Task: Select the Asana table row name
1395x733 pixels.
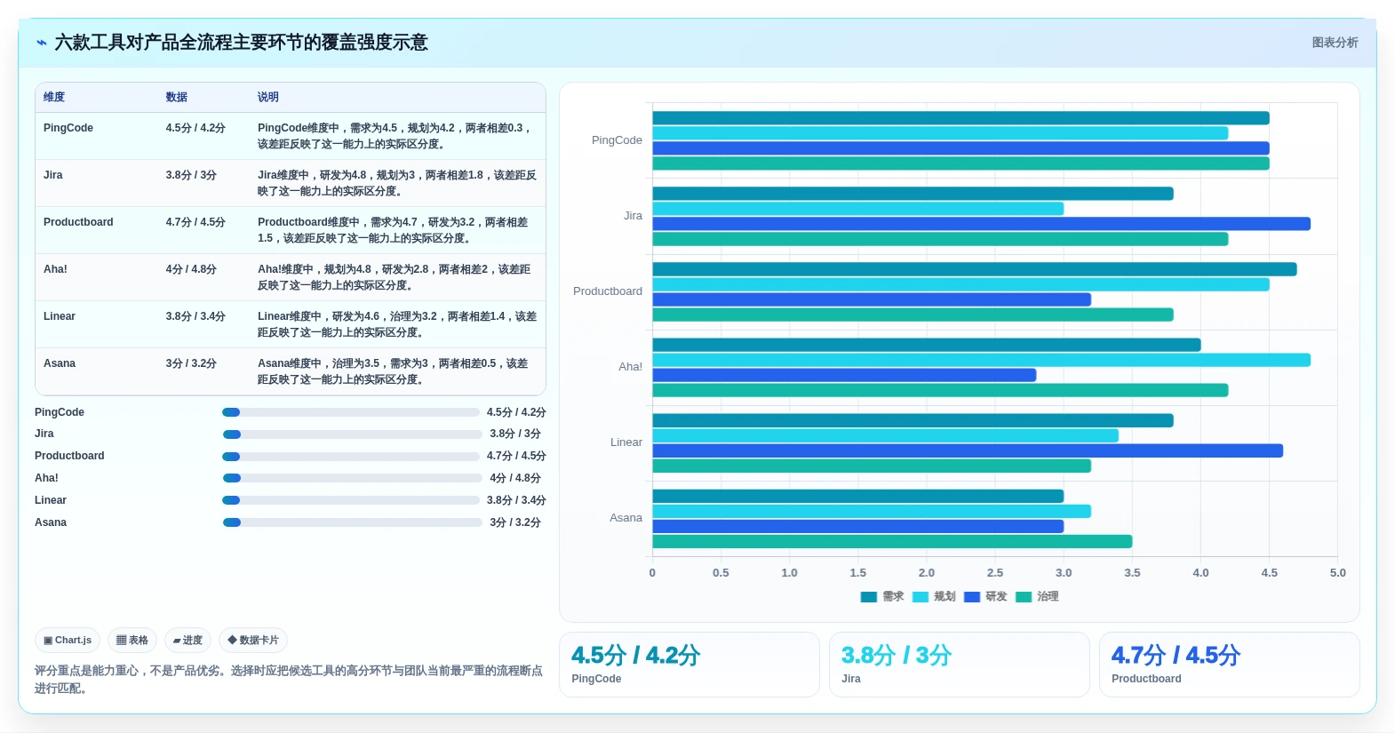Action: coord(60,363)
